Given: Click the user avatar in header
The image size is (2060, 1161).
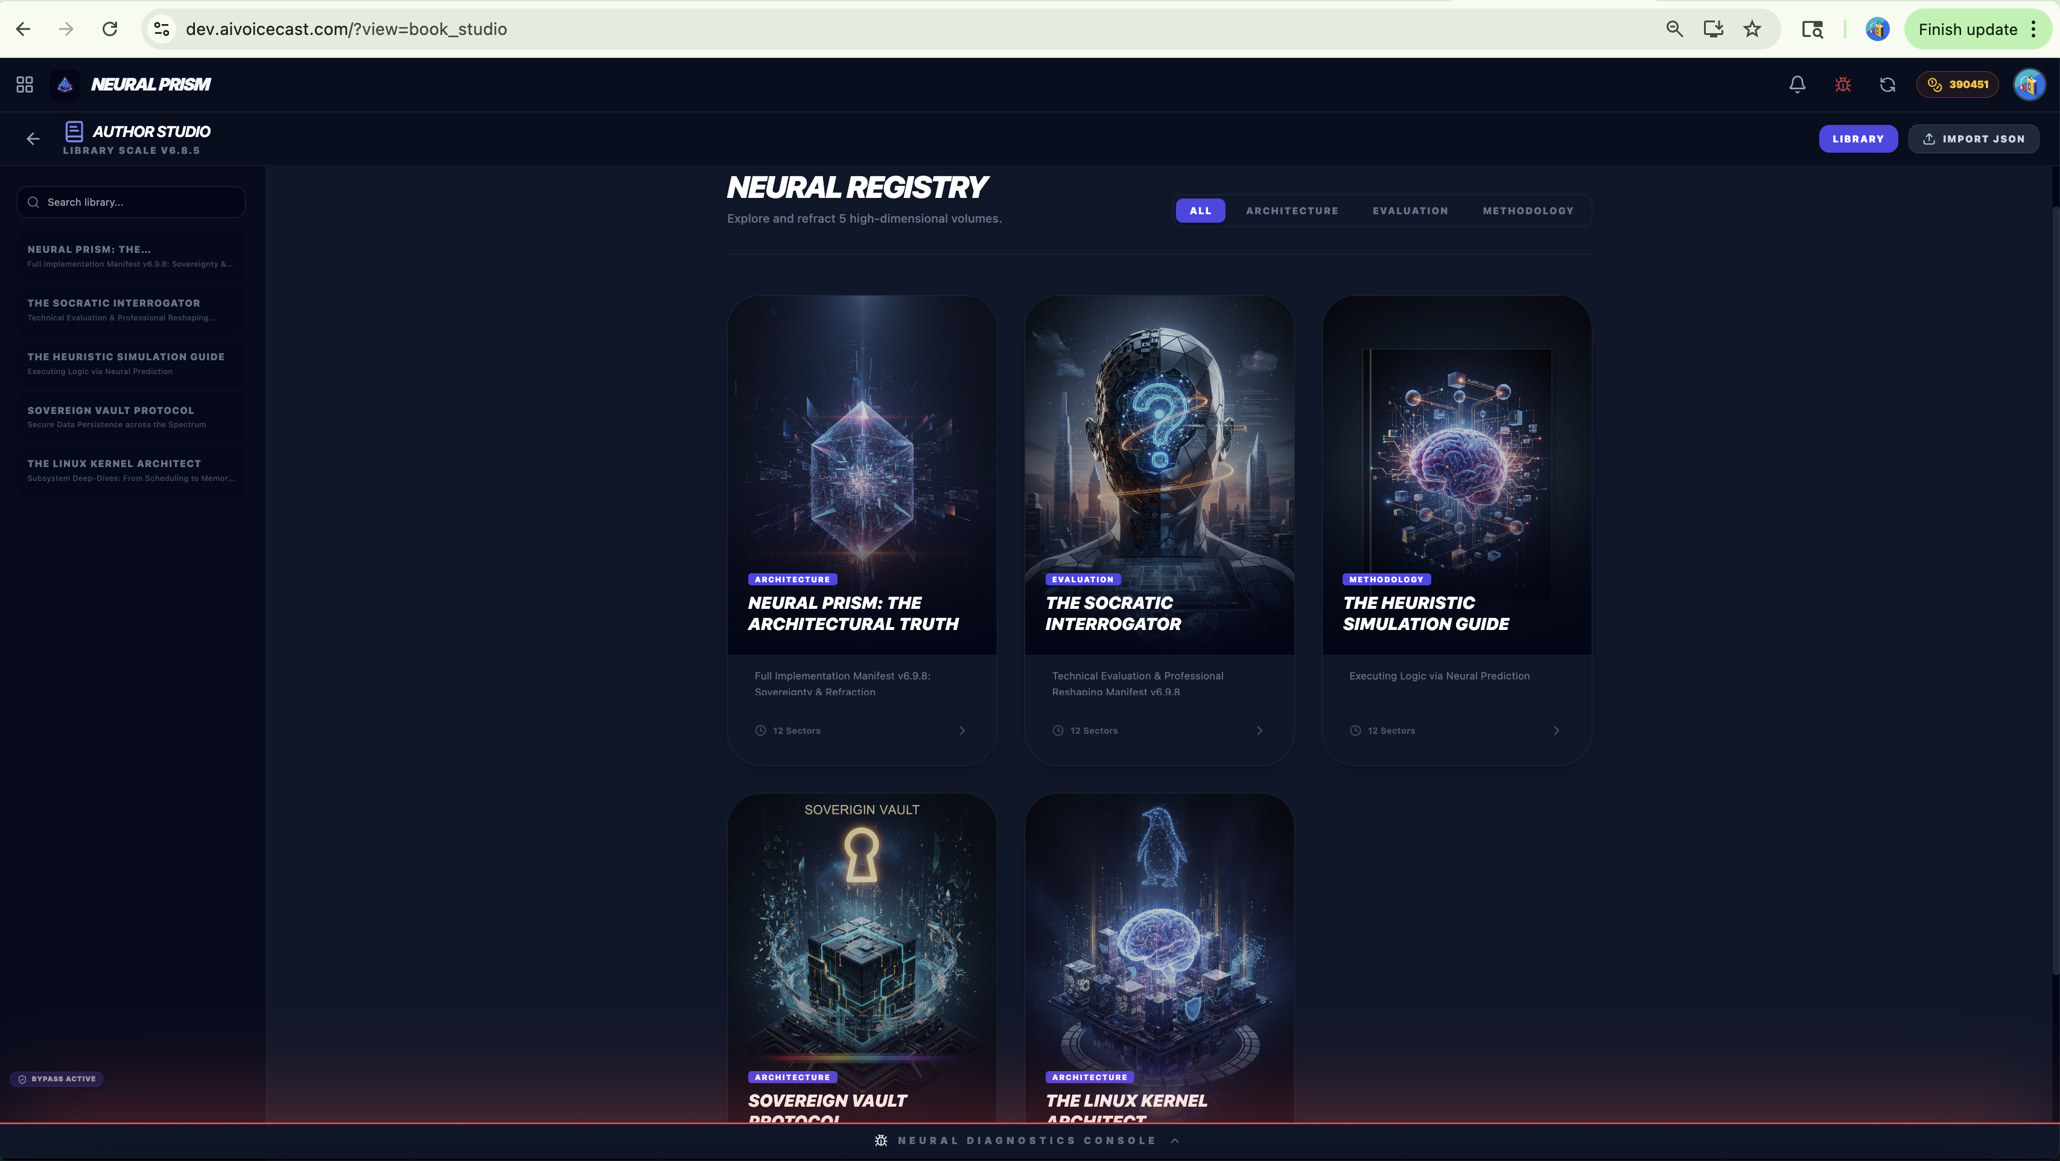Looking at the screenshot, I should click(x=2030, y=84).
